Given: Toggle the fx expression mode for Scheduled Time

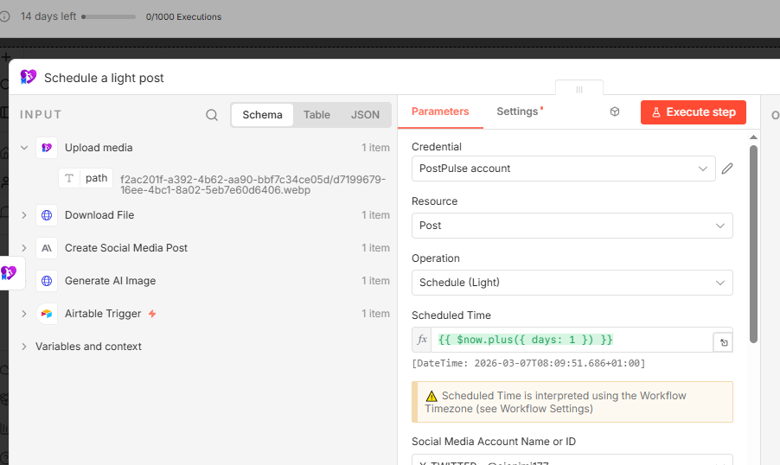Looking at the screenshot, I should (422, 340).
